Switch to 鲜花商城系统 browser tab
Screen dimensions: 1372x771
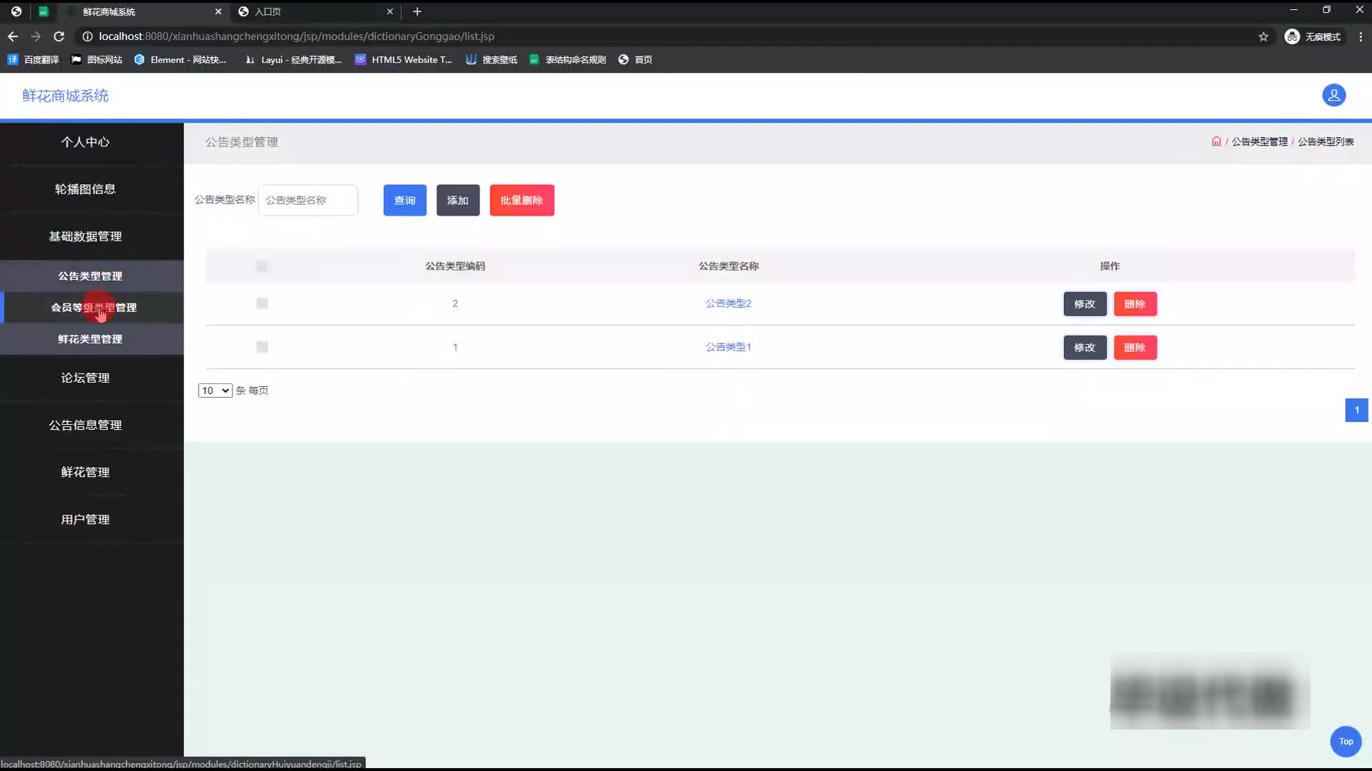(143, 11)
